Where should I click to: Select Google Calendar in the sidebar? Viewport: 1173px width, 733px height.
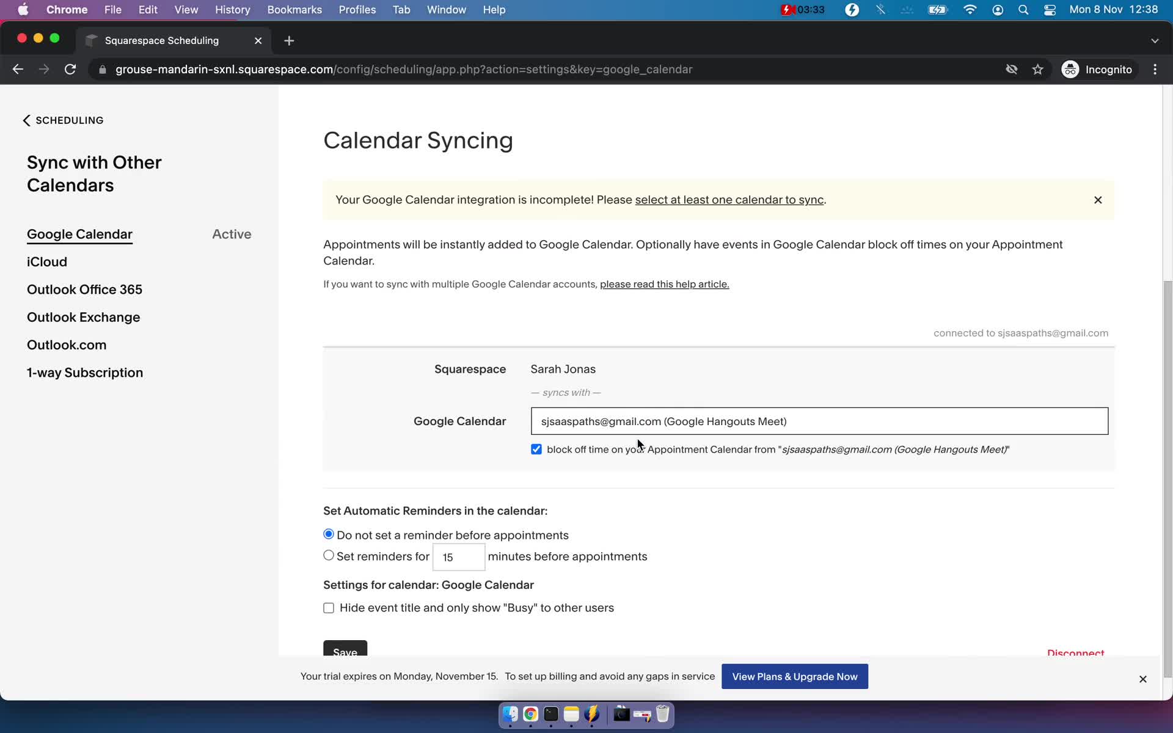[79, 234]
